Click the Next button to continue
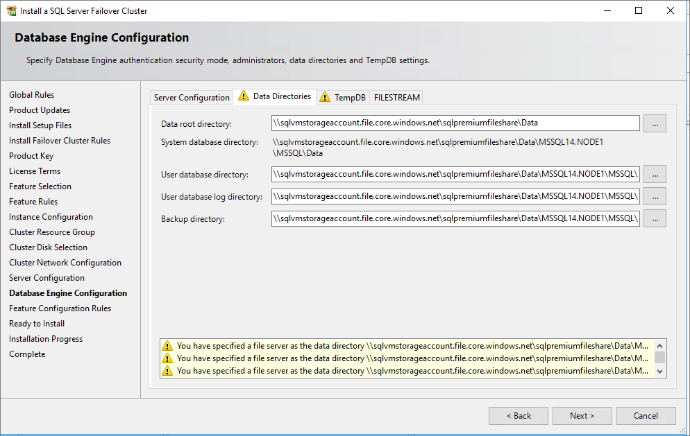Viewport: 690px width, 436px height. click(x=582, y=415)
